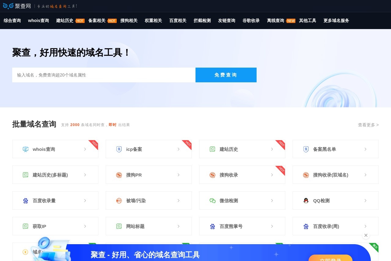Open 搜狗PR card chevron arrow
The width and height of the screenshot is (391, 261).
(x=179, y=175)
